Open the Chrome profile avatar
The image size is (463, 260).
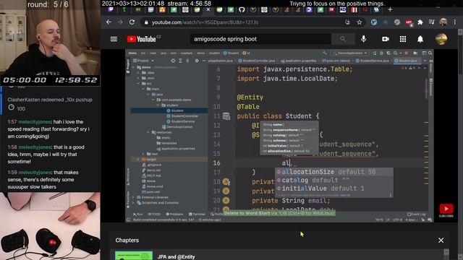(443, 22)
